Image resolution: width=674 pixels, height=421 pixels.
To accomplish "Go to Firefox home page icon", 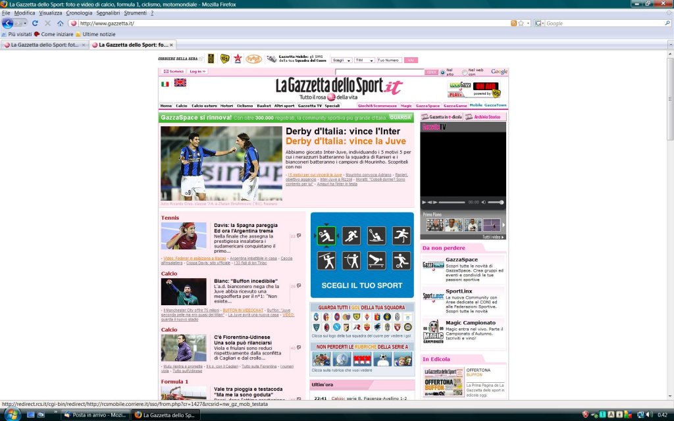I will [60, 23].
